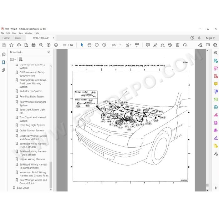This screenshot has height=219, width=219.
Task: Open the Edit menu
Action: coord(8,33)
